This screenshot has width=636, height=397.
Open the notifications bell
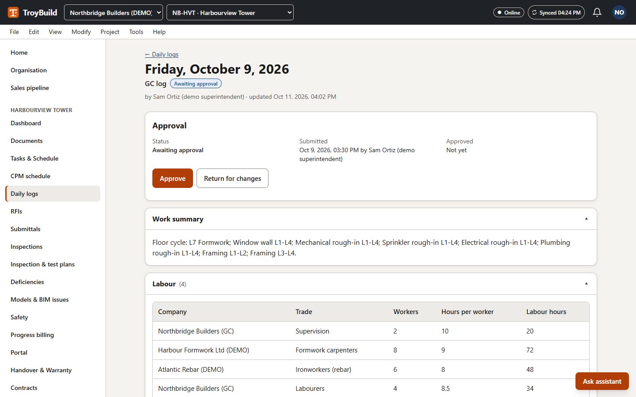click(597, 12)
